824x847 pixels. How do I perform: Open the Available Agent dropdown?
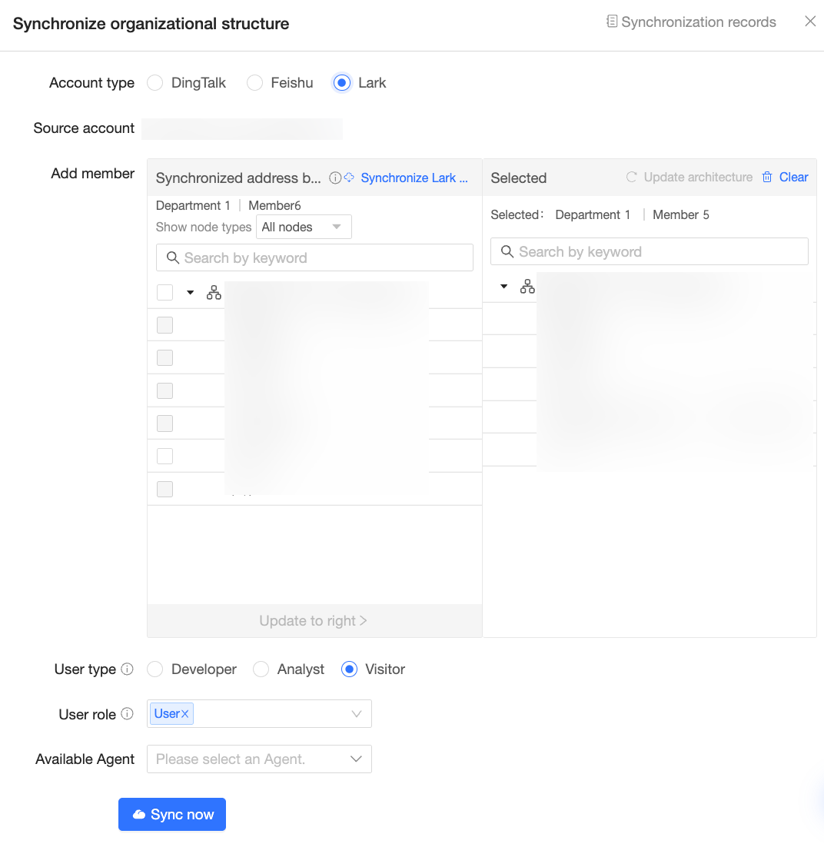coord(259,759)
